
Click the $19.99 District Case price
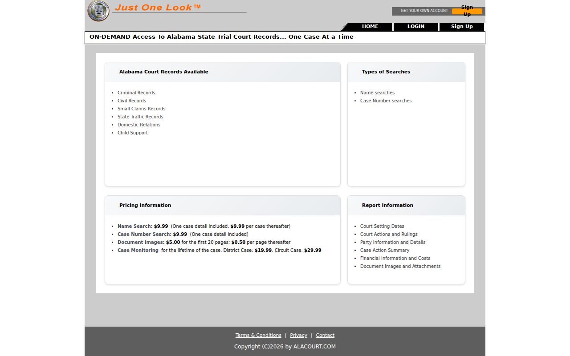pyautogui.click(x=263, y=251)
